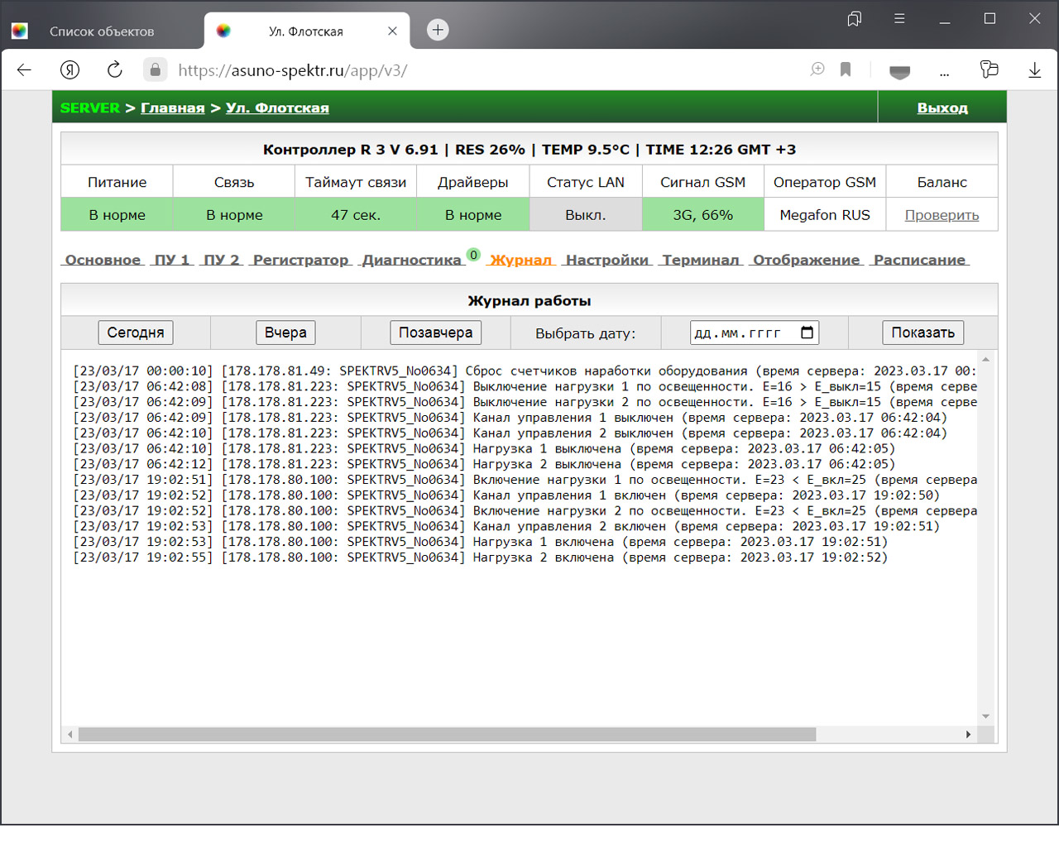Follow the Ул. Флотская breadcrumb link
The image size is (1059, 842).
(277, 108)
